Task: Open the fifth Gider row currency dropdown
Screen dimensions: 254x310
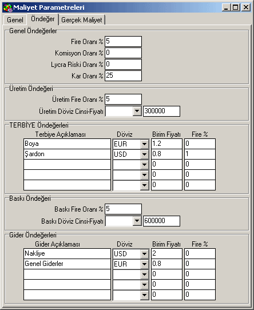Action: 144,295
